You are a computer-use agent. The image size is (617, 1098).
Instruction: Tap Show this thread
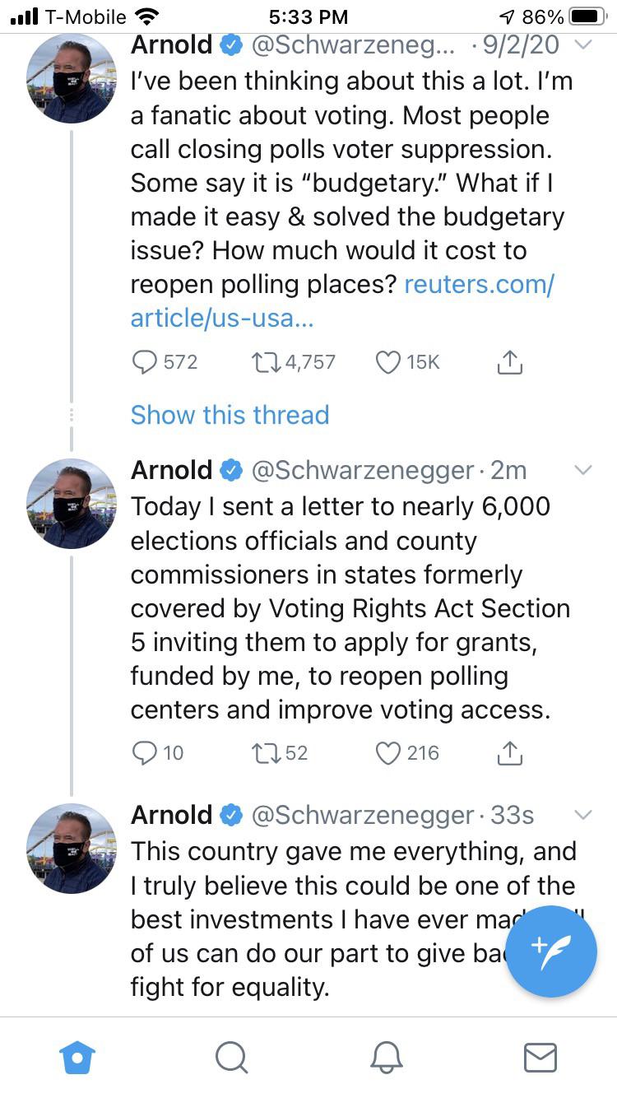(x=230, y=415)
